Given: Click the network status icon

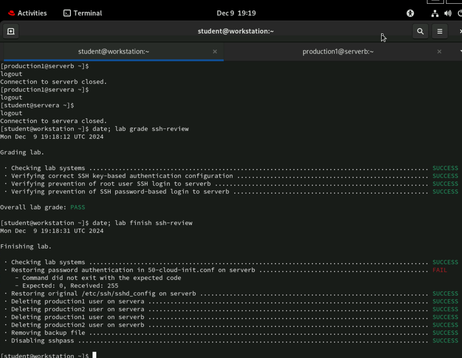Looking at the screenshot, I should coord(435,13).
